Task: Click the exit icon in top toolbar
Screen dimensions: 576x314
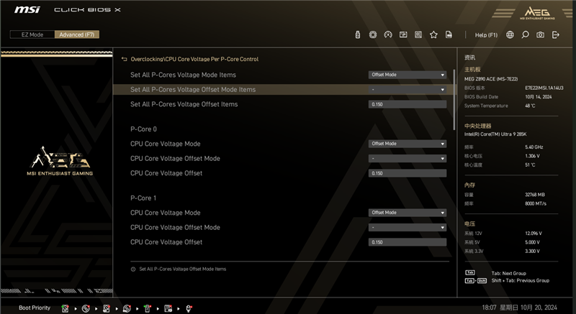Action: click(x=555, y=34)
